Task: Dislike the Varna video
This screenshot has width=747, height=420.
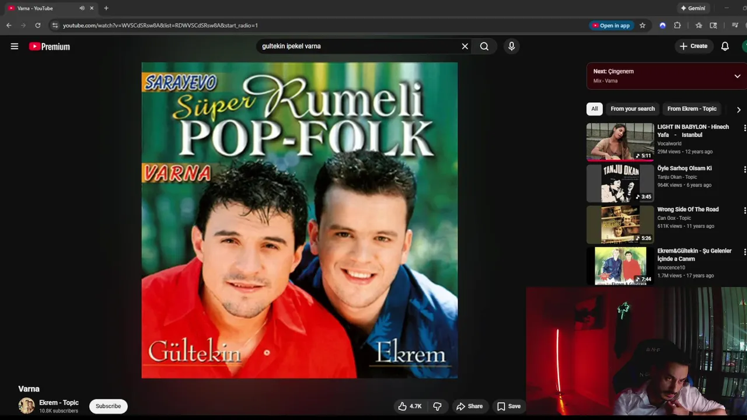Action: point(437,406)
